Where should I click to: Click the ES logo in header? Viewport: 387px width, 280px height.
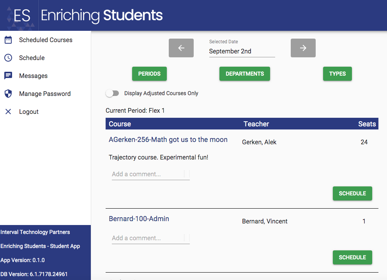(x=22, y=16)
